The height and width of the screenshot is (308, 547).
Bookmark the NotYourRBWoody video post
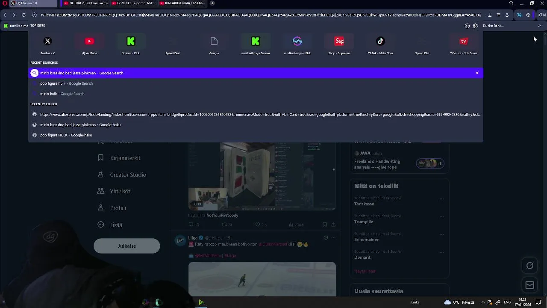pyautogui.click(x=325, y=225)
